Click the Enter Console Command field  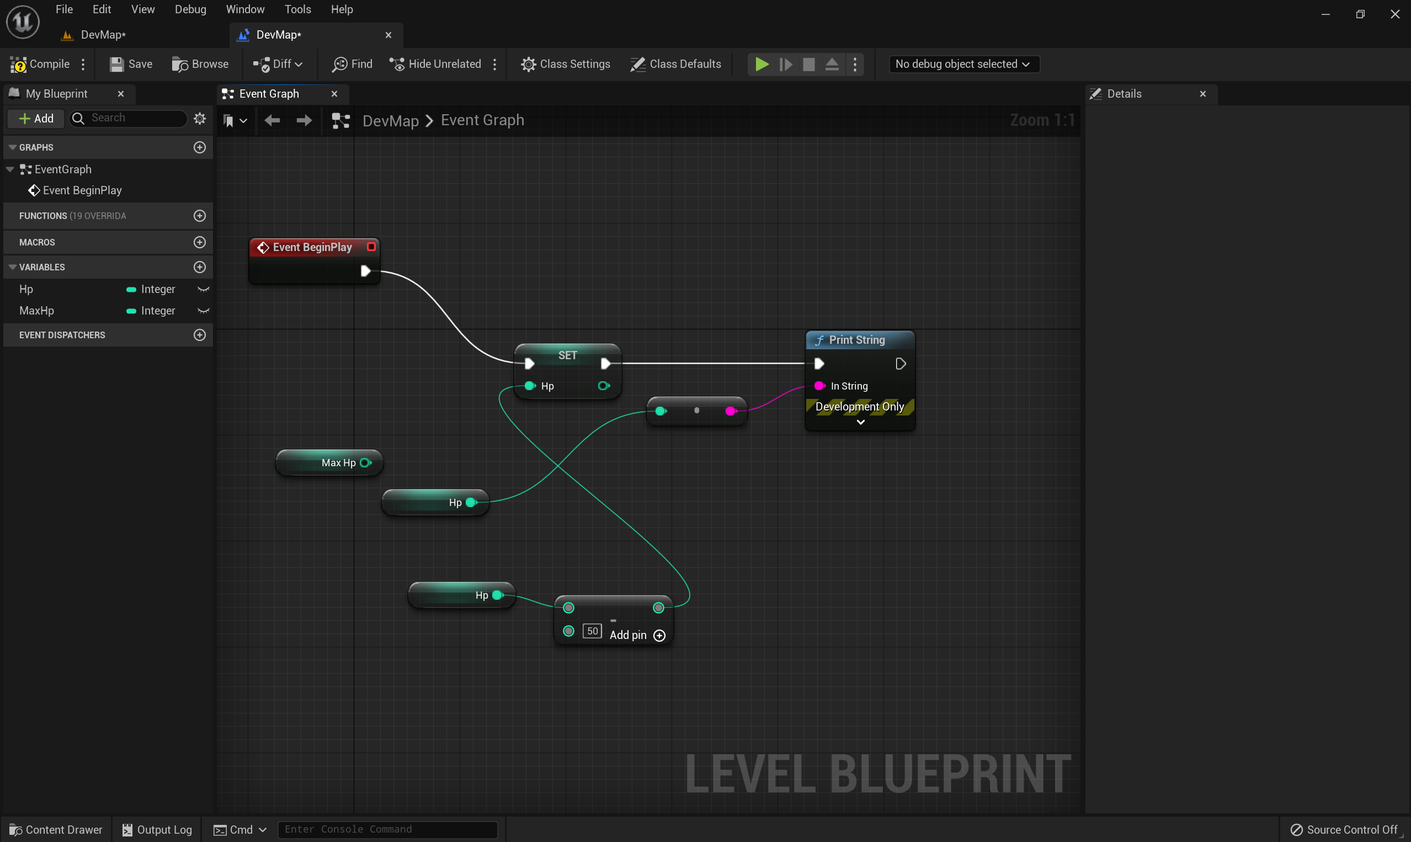coord(387,829)
